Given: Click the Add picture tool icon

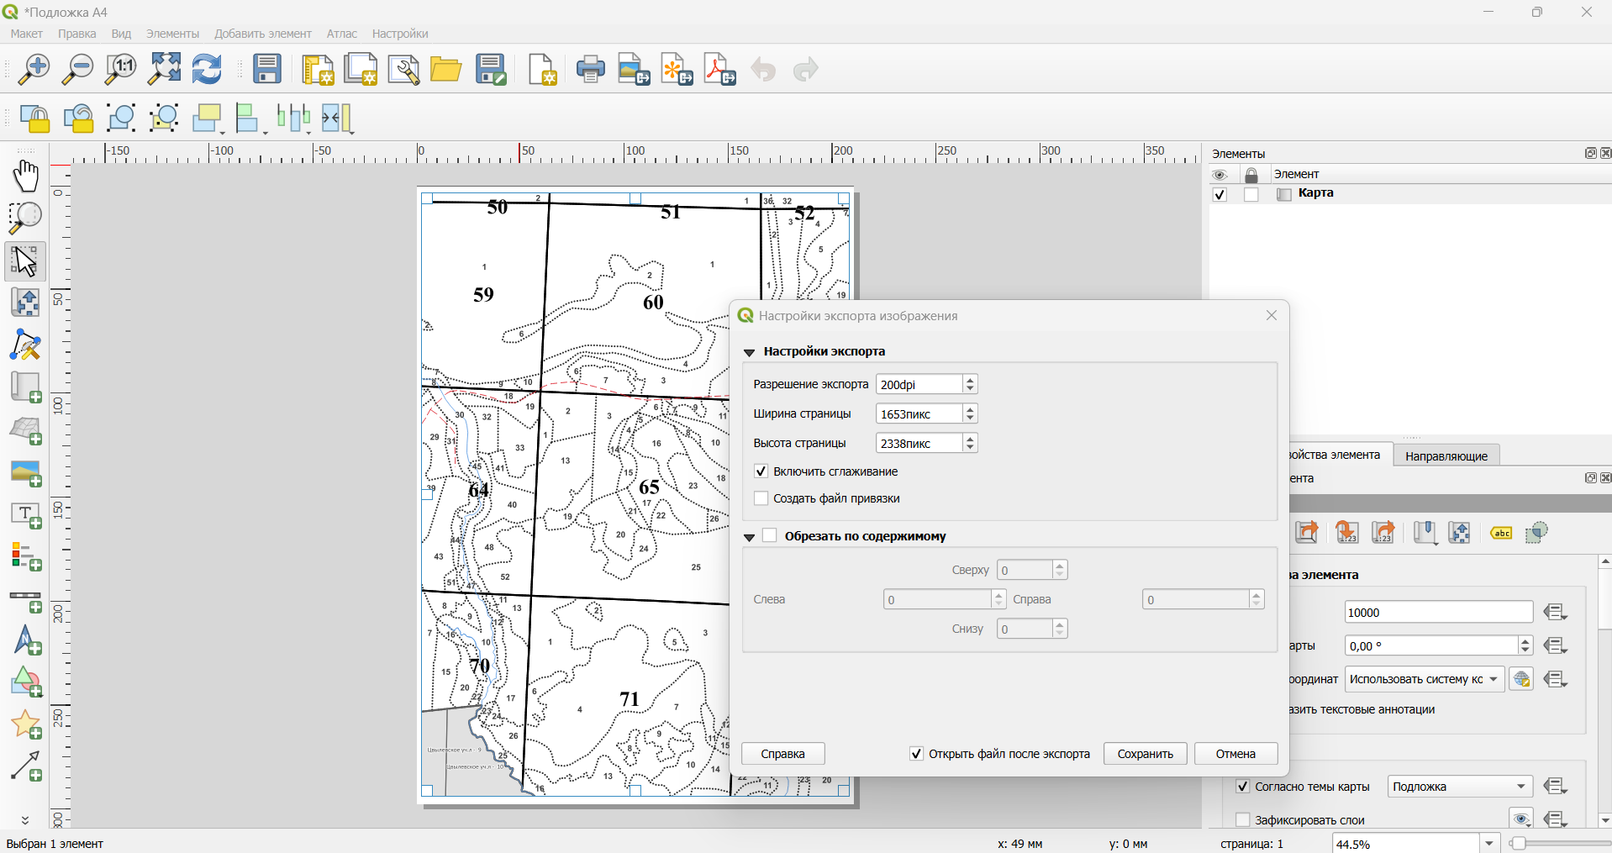Looking at the screenshot, I should coord(26,473).
